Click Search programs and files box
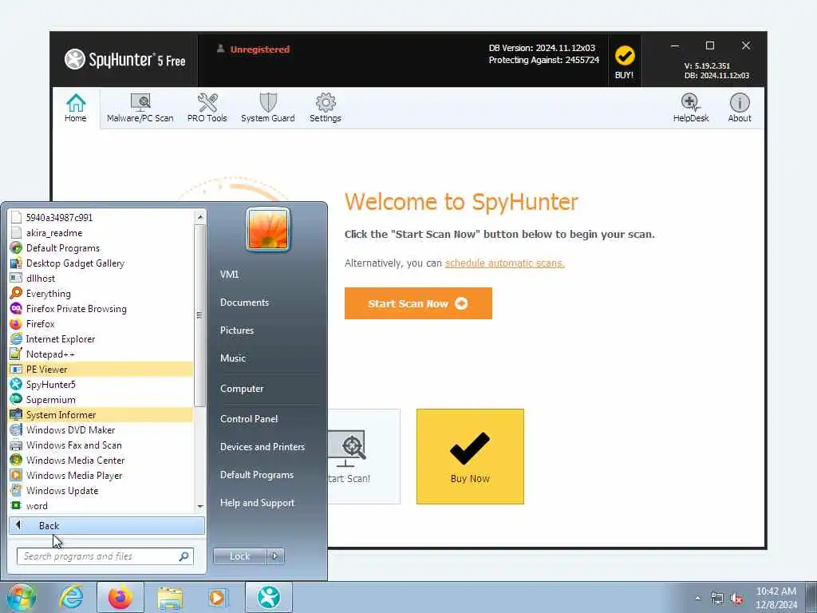Screen dimensions: 817x613 click(x=105, y=556)
